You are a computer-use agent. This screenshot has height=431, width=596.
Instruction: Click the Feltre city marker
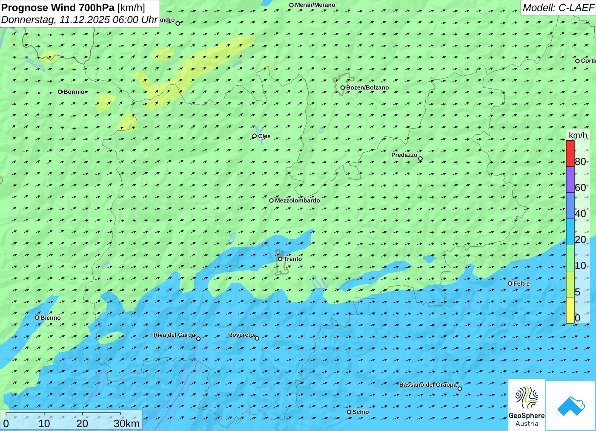click(x=510, y=283)
